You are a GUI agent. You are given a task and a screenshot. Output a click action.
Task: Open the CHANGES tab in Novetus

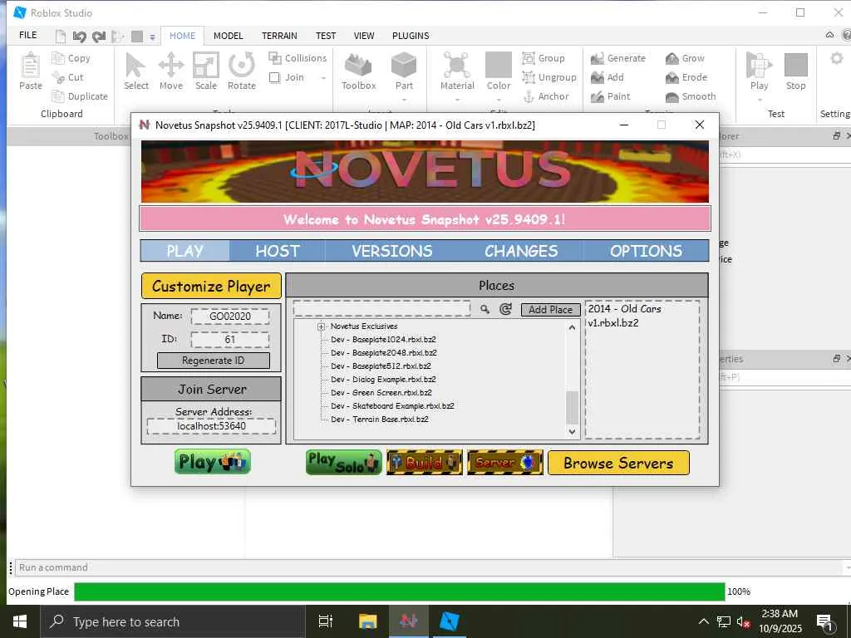tap(521, 251)
